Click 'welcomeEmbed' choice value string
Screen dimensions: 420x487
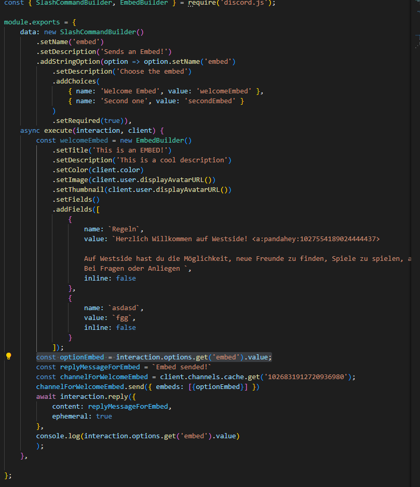[x=224, y=91]
